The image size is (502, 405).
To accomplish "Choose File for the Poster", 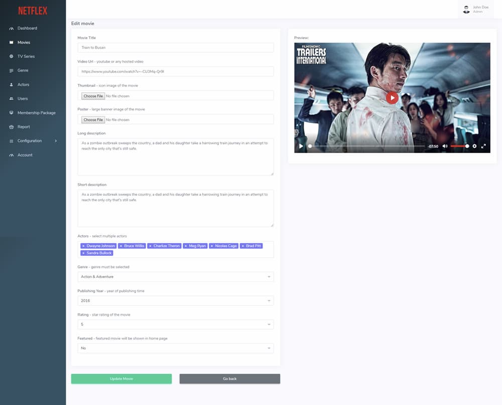I will [x=93, y=120].
